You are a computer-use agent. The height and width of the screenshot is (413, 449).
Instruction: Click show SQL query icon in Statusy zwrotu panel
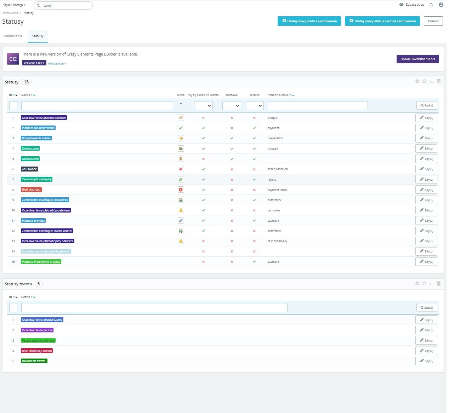(x=431, y=284)
